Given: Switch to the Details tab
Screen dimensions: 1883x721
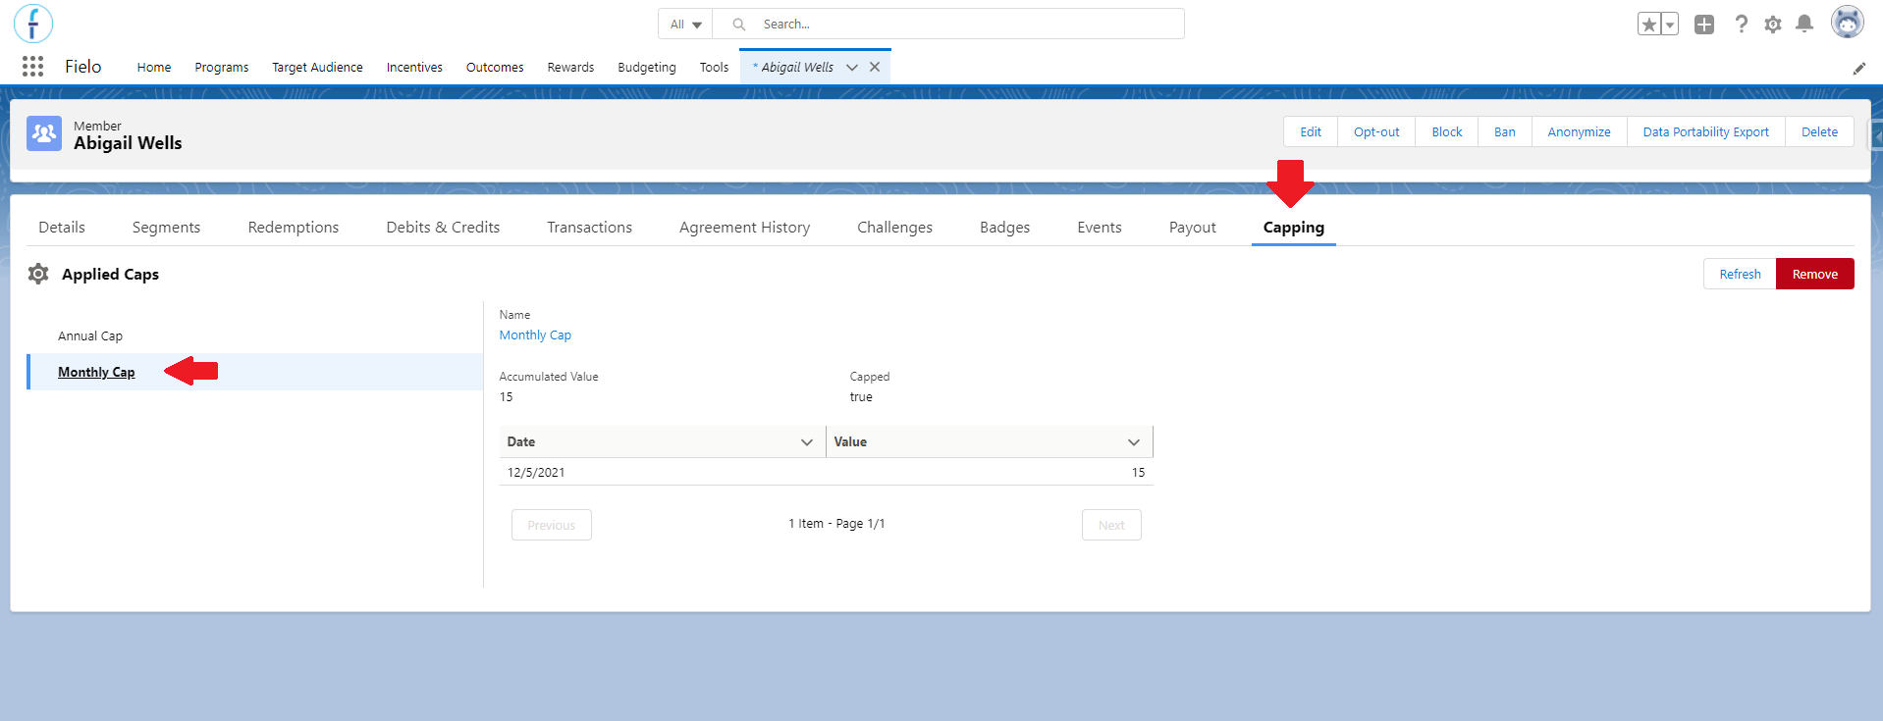Looking at the screenshot, I should coord(62,228).
